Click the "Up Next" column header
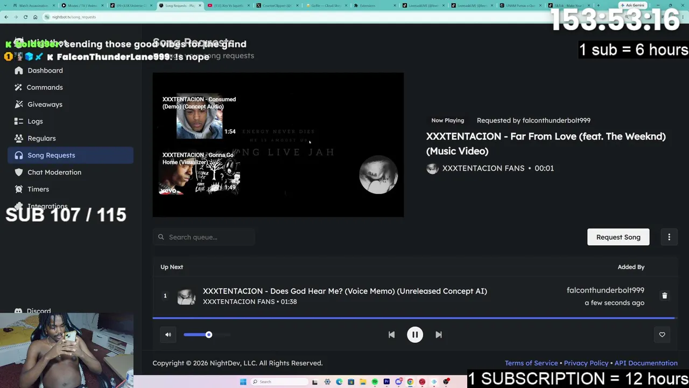 [x=172, y=267]
